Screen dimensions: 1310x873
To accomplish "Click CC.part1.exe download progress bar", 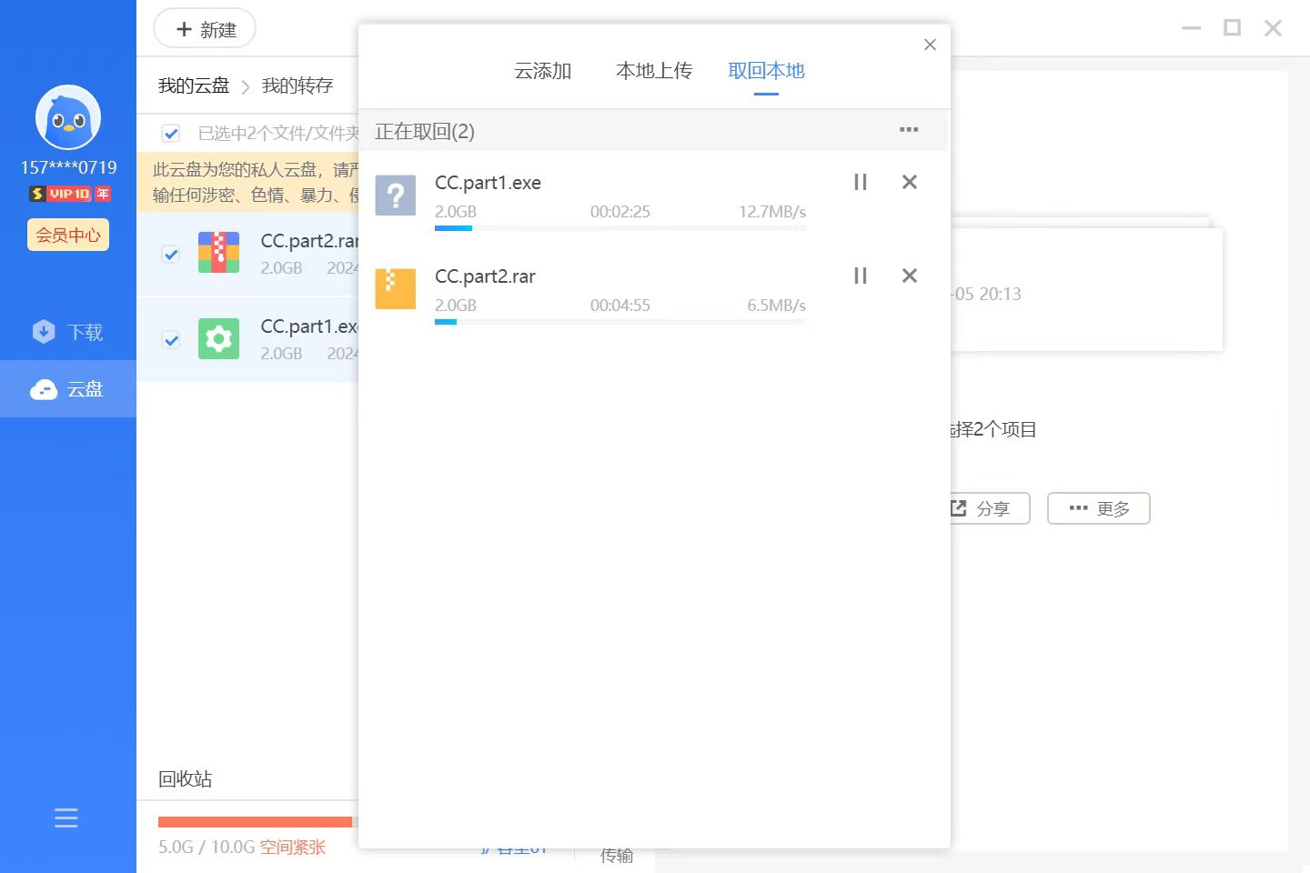I will 620,228.
